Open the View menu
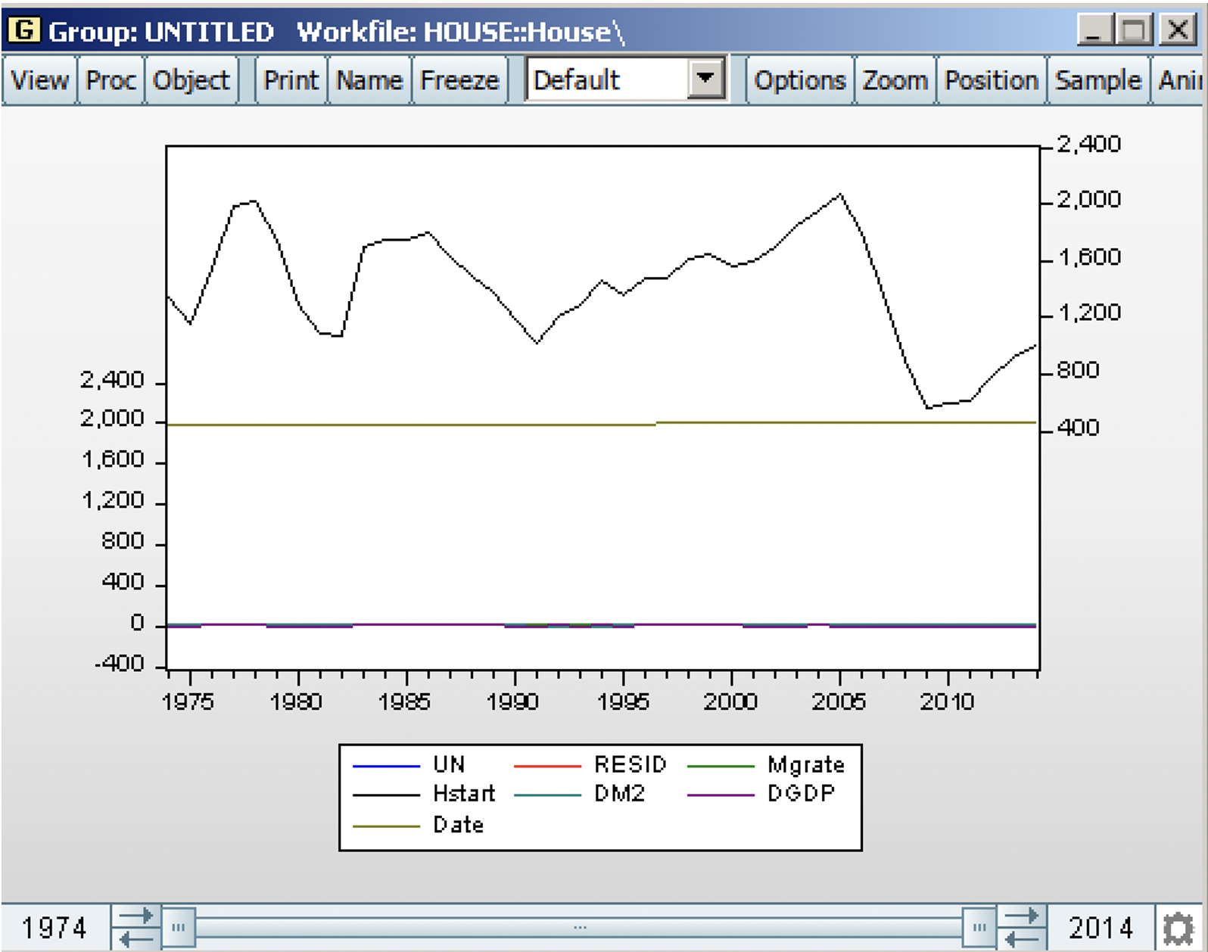Screen dimensions: 1208x952 click(39, 80)
